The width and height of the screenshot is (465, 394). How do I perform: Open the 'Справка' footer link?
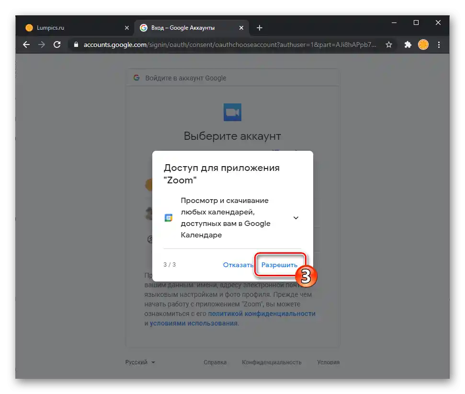tap(215, 362)
